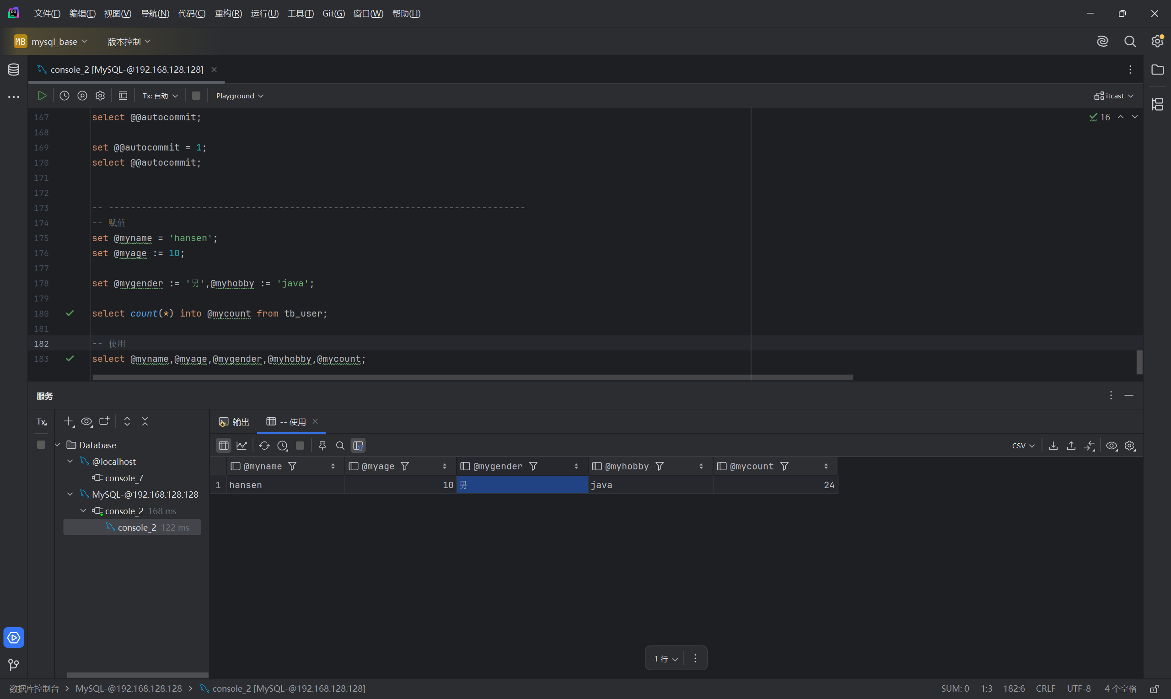1171x699 pixels.
Task: Export result data with the download icon
Action: point(1053,446)
